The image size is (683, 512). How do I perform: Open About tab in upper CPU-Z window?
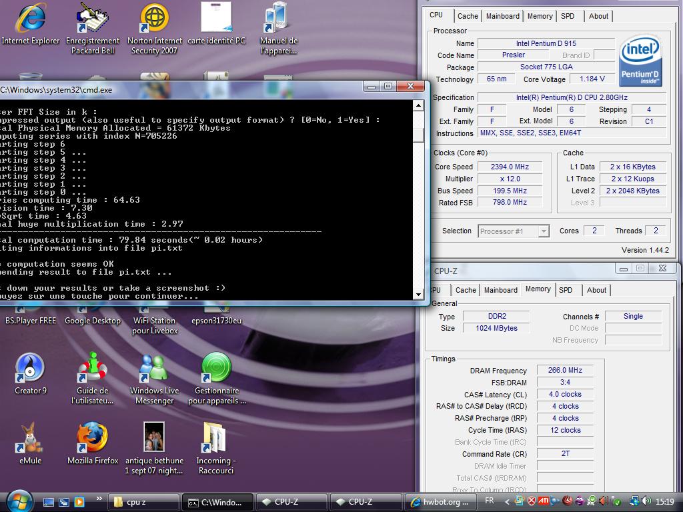pyautogui.click(x=598, y=16)
